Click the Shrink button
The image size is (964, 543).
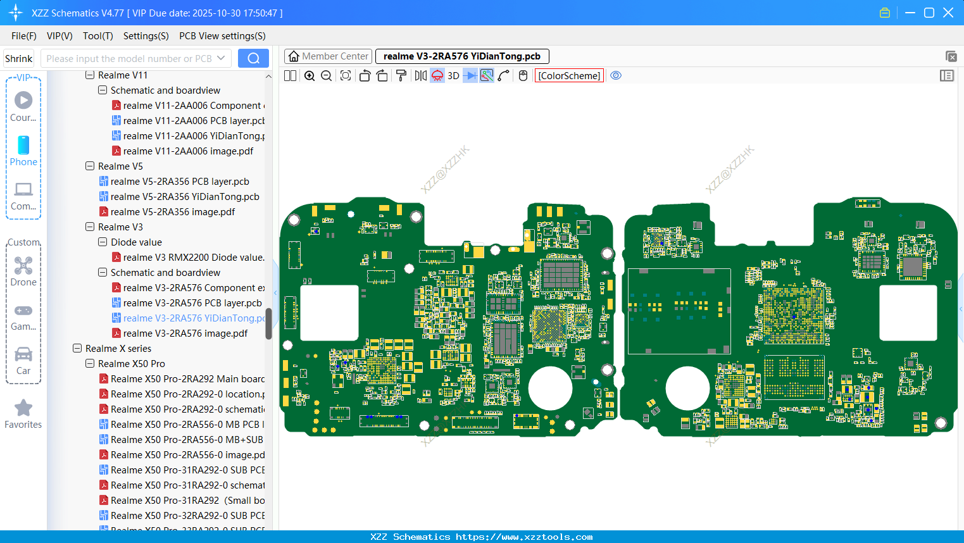pos(19,58)
